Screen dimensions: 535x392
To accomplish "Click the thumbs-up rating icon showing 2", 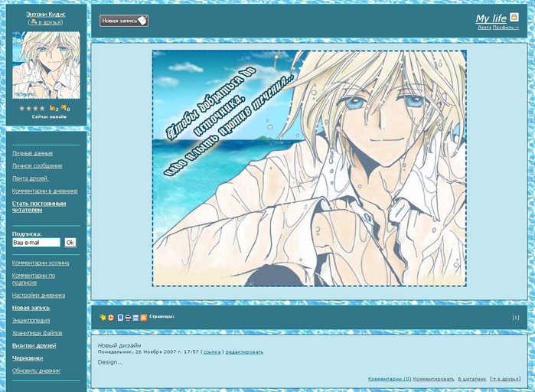I will (x=52, y=108).
